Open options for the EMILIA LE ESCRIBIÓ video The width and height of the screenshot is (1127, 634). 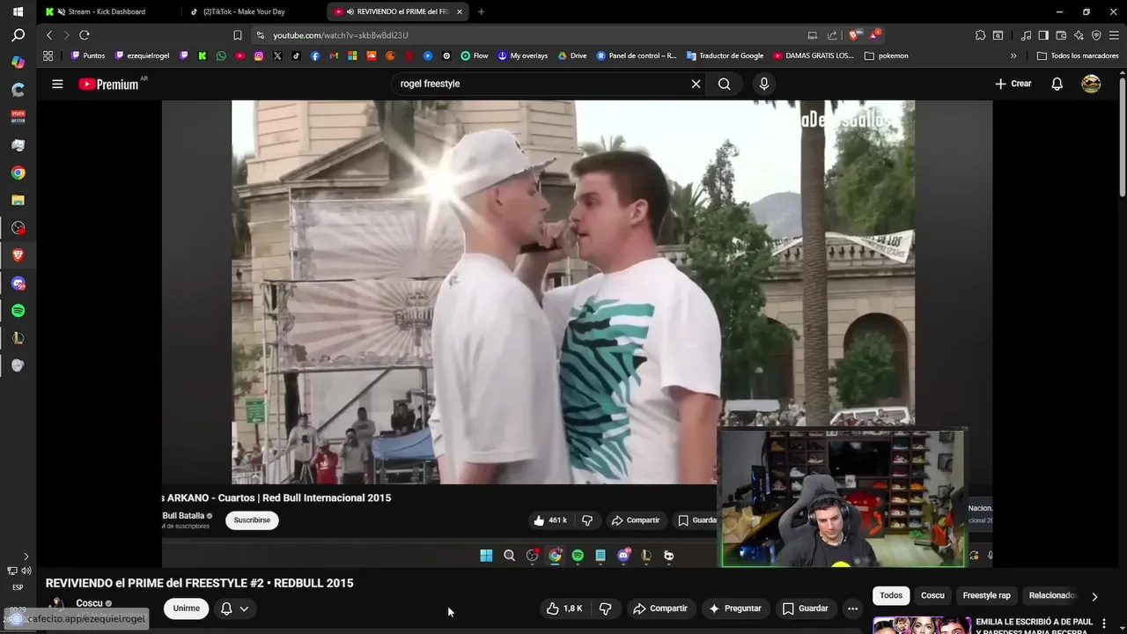tap(1103, 623)
